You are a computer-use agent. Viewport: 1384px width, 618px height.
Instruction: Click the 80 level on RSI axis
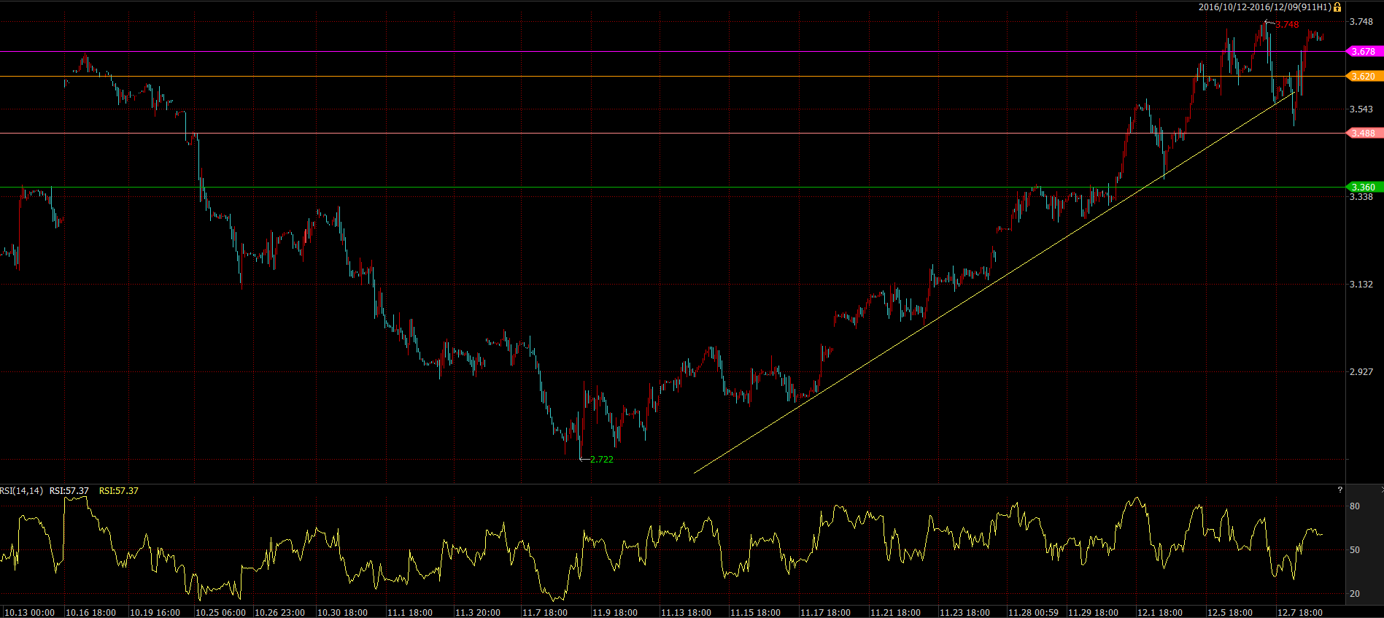1355,506
